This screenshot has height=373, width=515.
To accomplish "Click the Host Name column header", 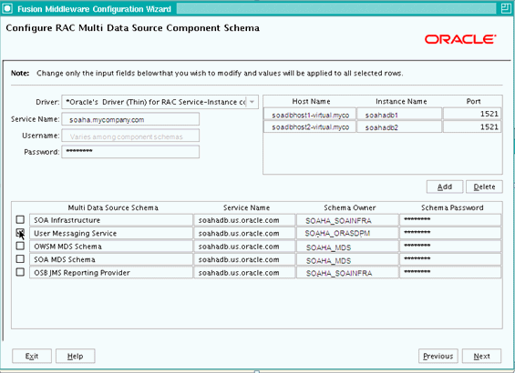I will tap(311, 102).
